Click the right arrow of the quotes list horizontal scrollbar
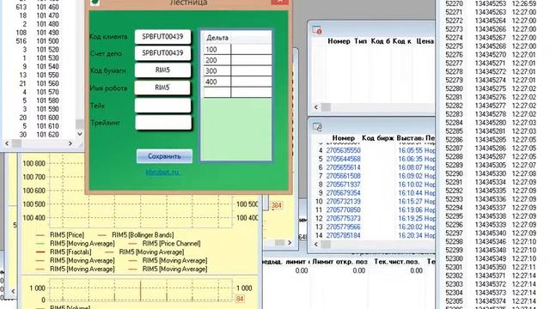The height and width of the screenshot is (309, 550). 70,143
